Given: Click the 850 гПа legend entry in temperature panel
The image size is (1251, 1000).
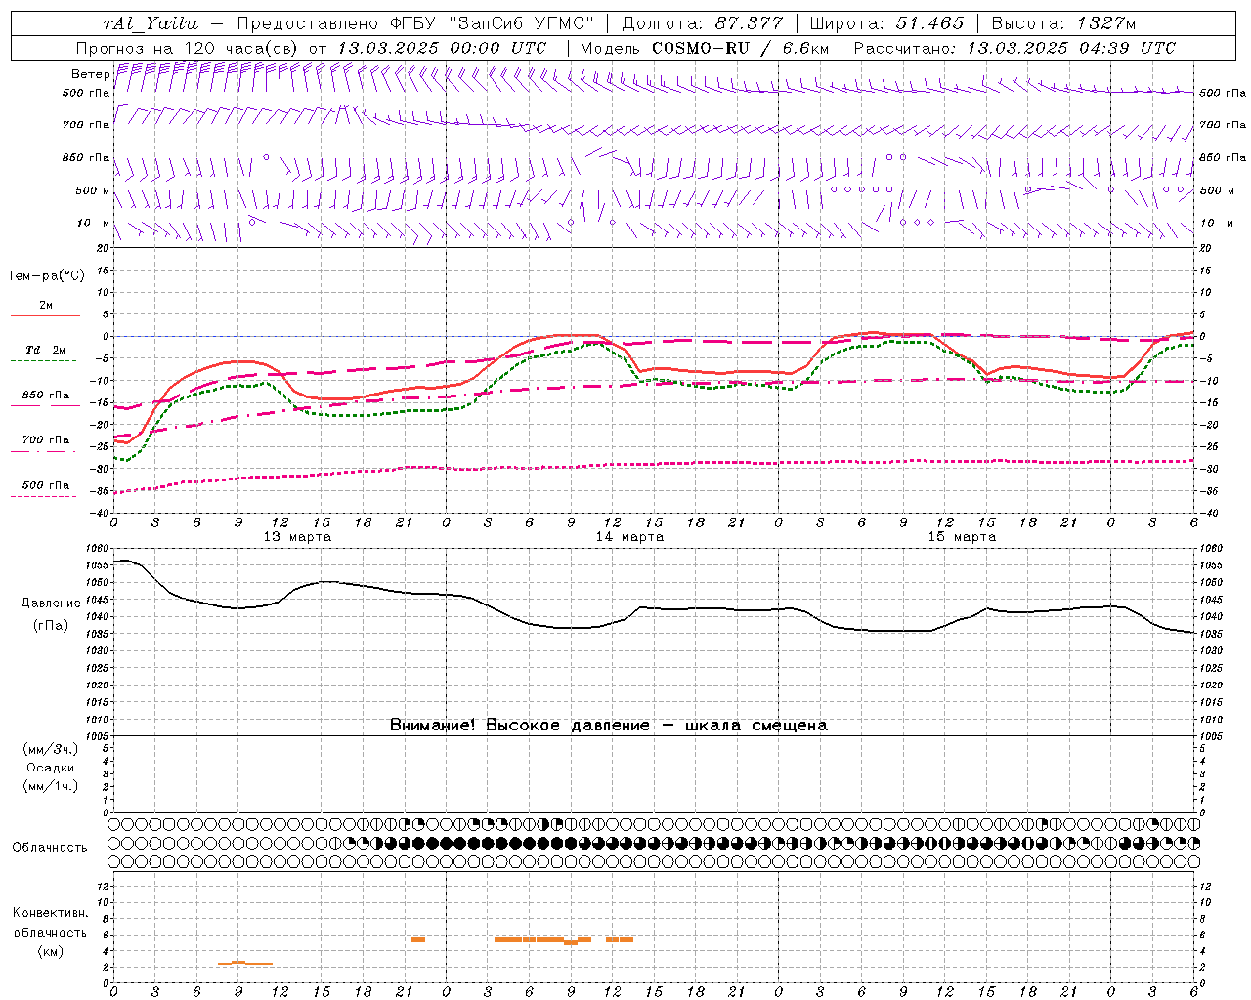Looking at the screenshot, I should click(46, 396).
